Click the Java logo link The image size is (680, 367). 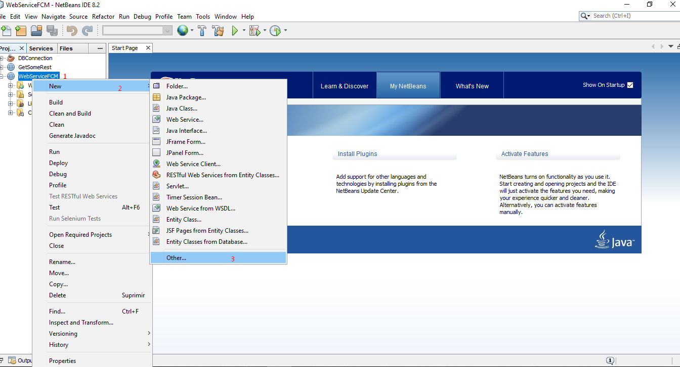[615, 239]
